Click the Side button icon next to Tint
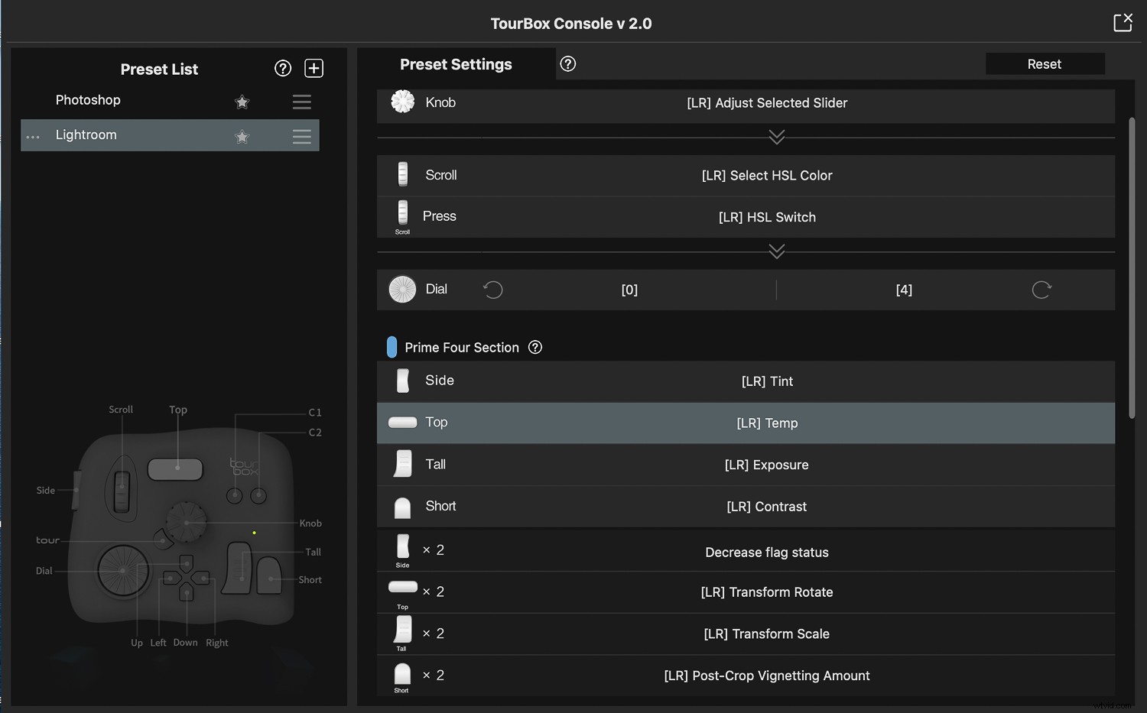The width and height of the screenshot is (1147, 713). click(402, 381)
